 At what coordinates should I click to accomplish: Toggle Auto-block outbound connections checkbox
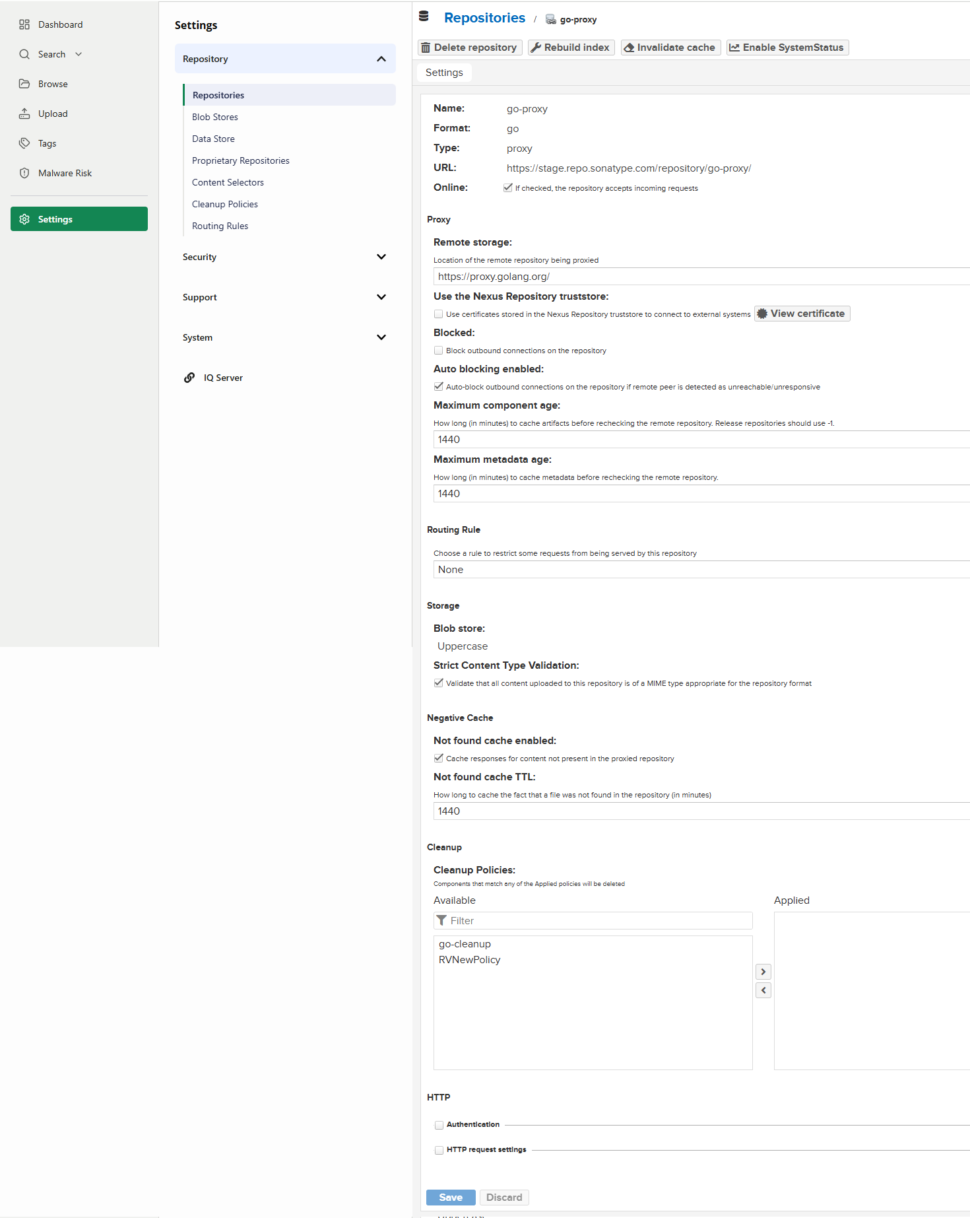(439, 387)
